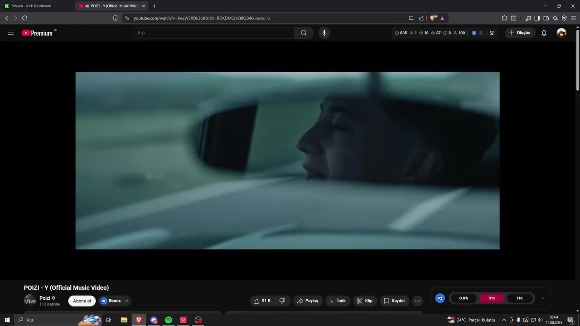The height and width of the screenshot is (326, 580).
Task: Focus the YouTube Ara search field
Action: 213,33
